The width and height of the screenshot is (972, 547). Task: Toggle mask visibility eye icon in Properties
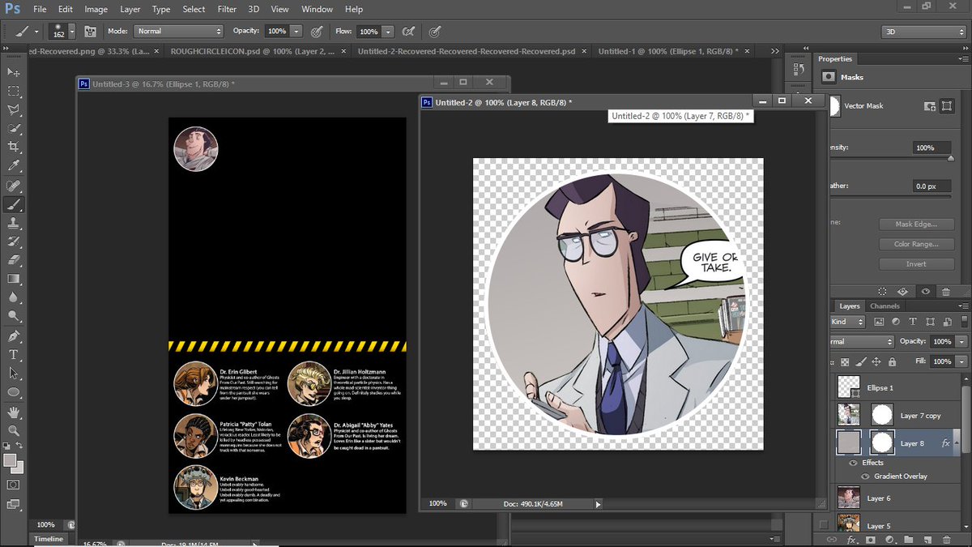point(926,291)
